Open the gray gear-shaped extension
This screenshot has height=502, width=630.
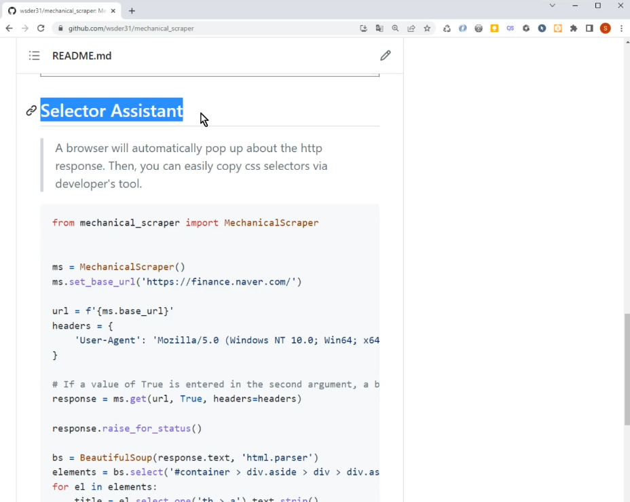click(x=479, y=28)
